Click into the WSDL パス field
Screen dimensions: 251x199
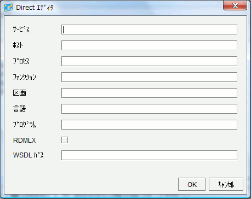click(149, 155)
